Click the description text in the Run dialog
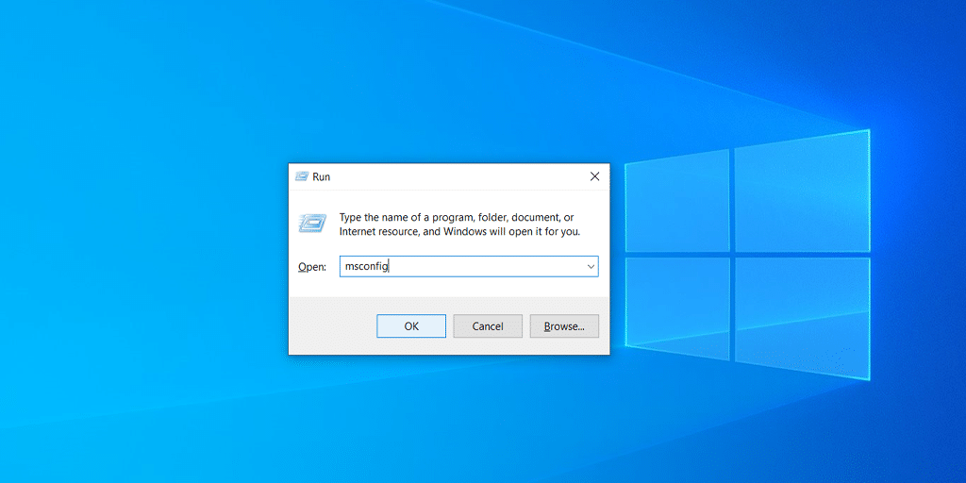This screenshot has height=483, width=966. [459, 225]
